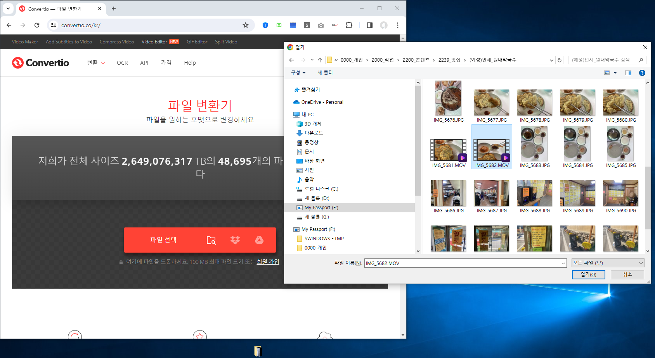
Task: Toggle the bookmark star in the address bar
Action: [x=246, y=25]
